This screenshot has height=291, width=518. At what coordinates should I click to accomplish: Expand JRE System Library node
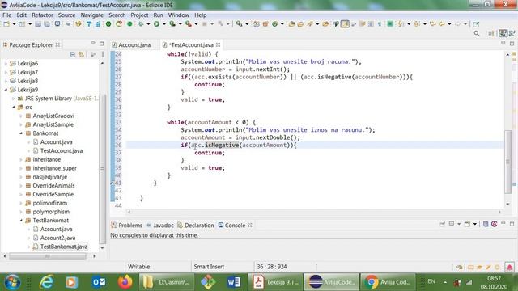[x=13, y=99]
